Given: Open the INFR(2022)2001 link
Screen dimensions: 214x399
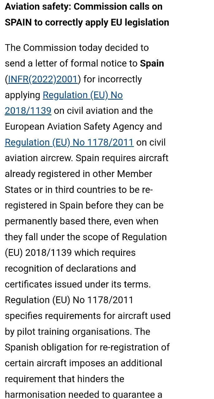Looking at the screenshot, I should pos(43,79).
